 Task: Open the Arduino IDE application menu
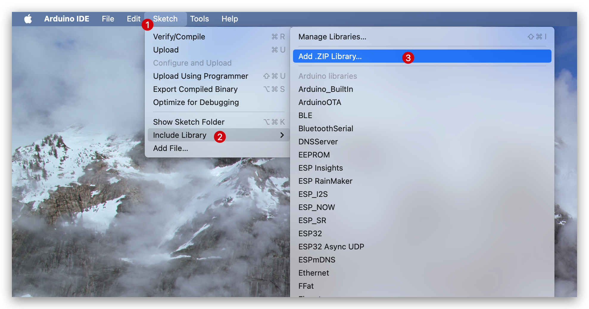pos(67,19)
